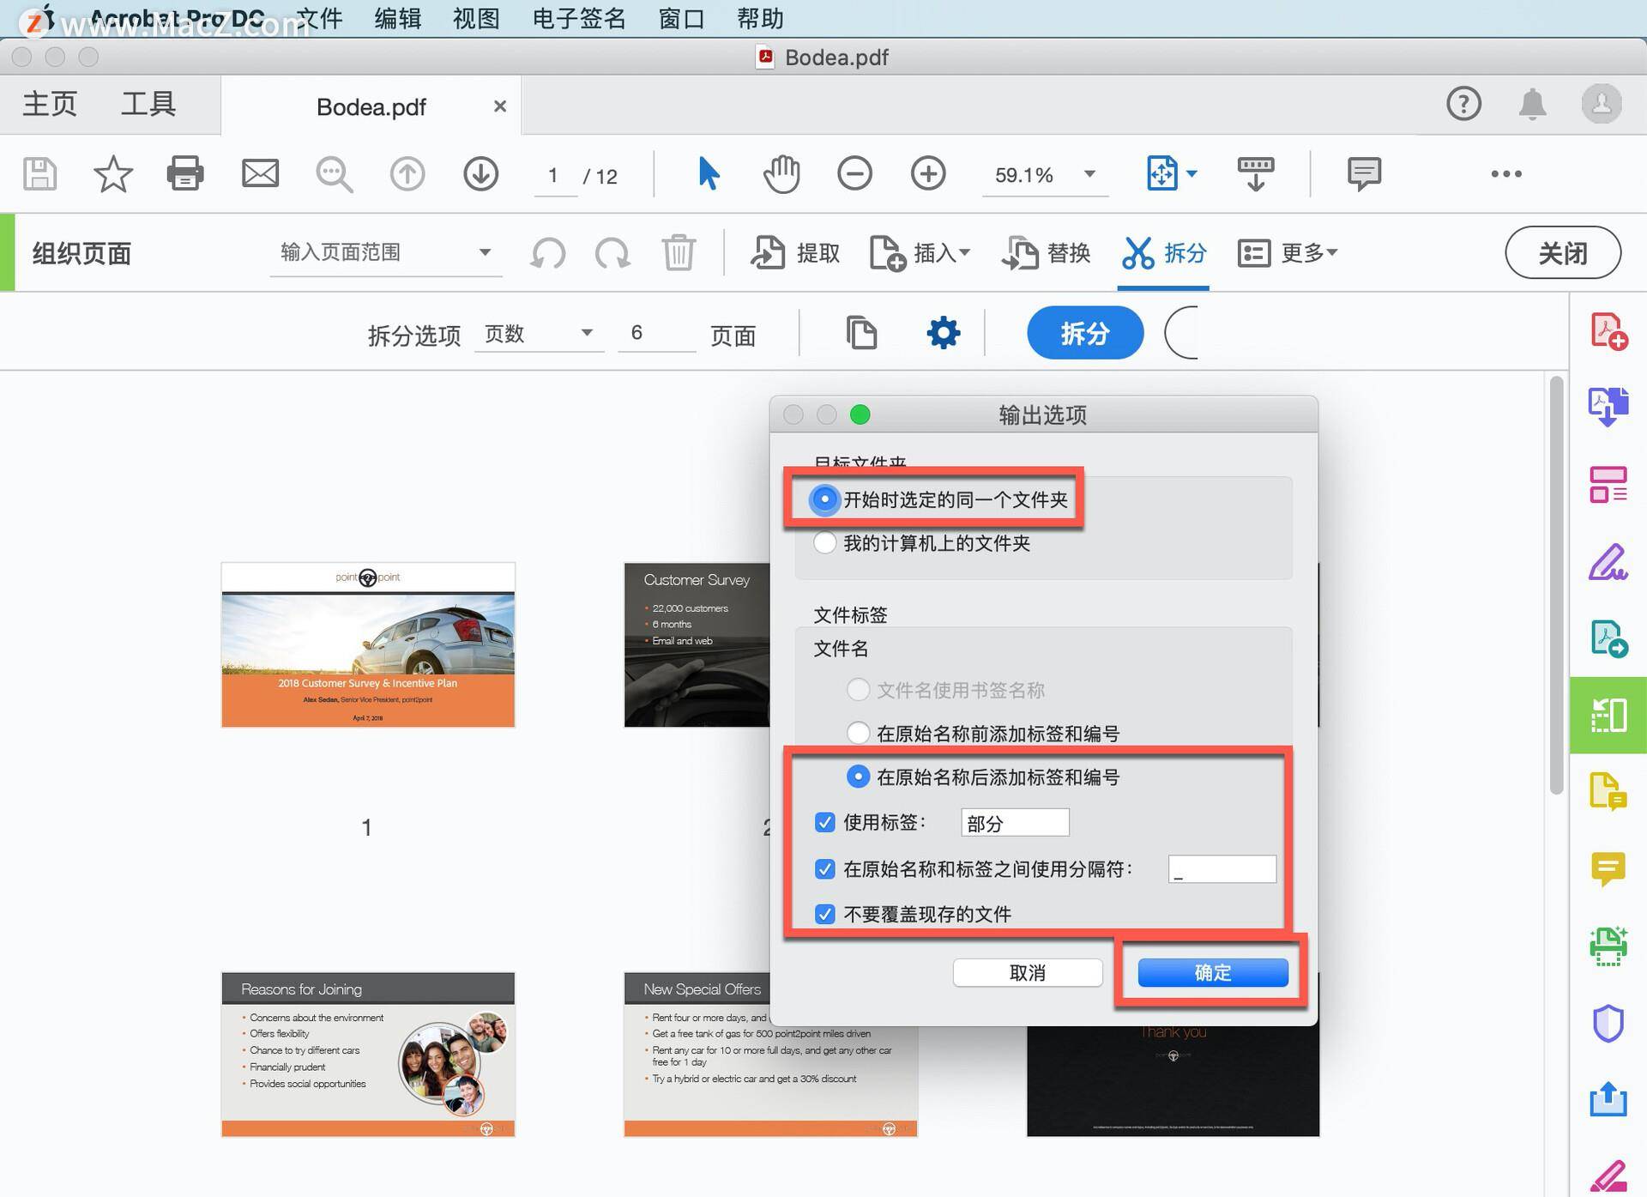Delete pages with the trash icon
This screenshot has width=1647, height=1197.
click(678, 252)
